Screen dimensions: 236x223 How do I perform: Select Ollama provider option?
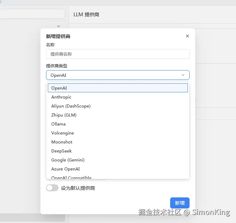click(118, 124)
